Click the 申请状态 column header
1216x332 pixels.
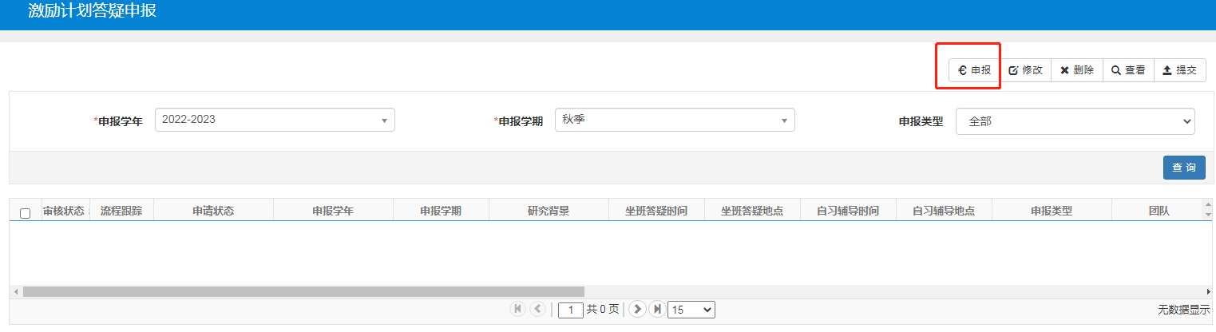point(213,211)
